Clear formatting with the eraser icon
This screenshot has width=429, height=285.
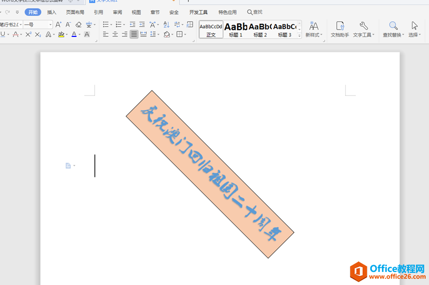[79, 25]
